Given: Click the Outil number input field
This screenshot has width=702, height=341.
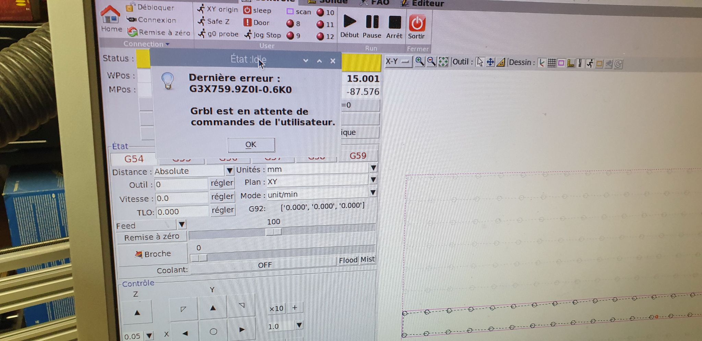Looking at the screenshot, I should click(181, 185).
